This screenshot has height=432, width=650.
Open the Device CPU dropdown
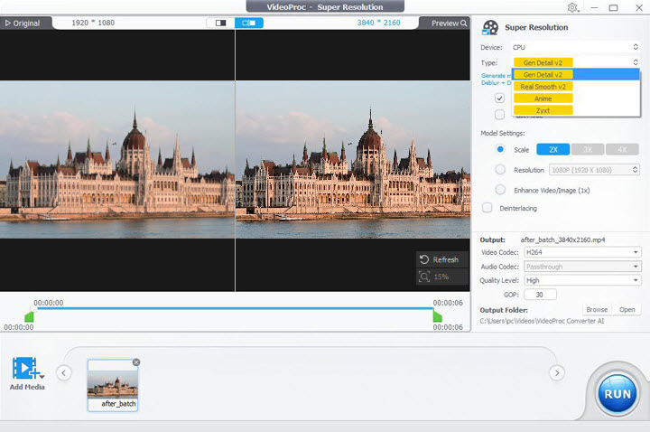pyautogui.click(x=575, y=46)
